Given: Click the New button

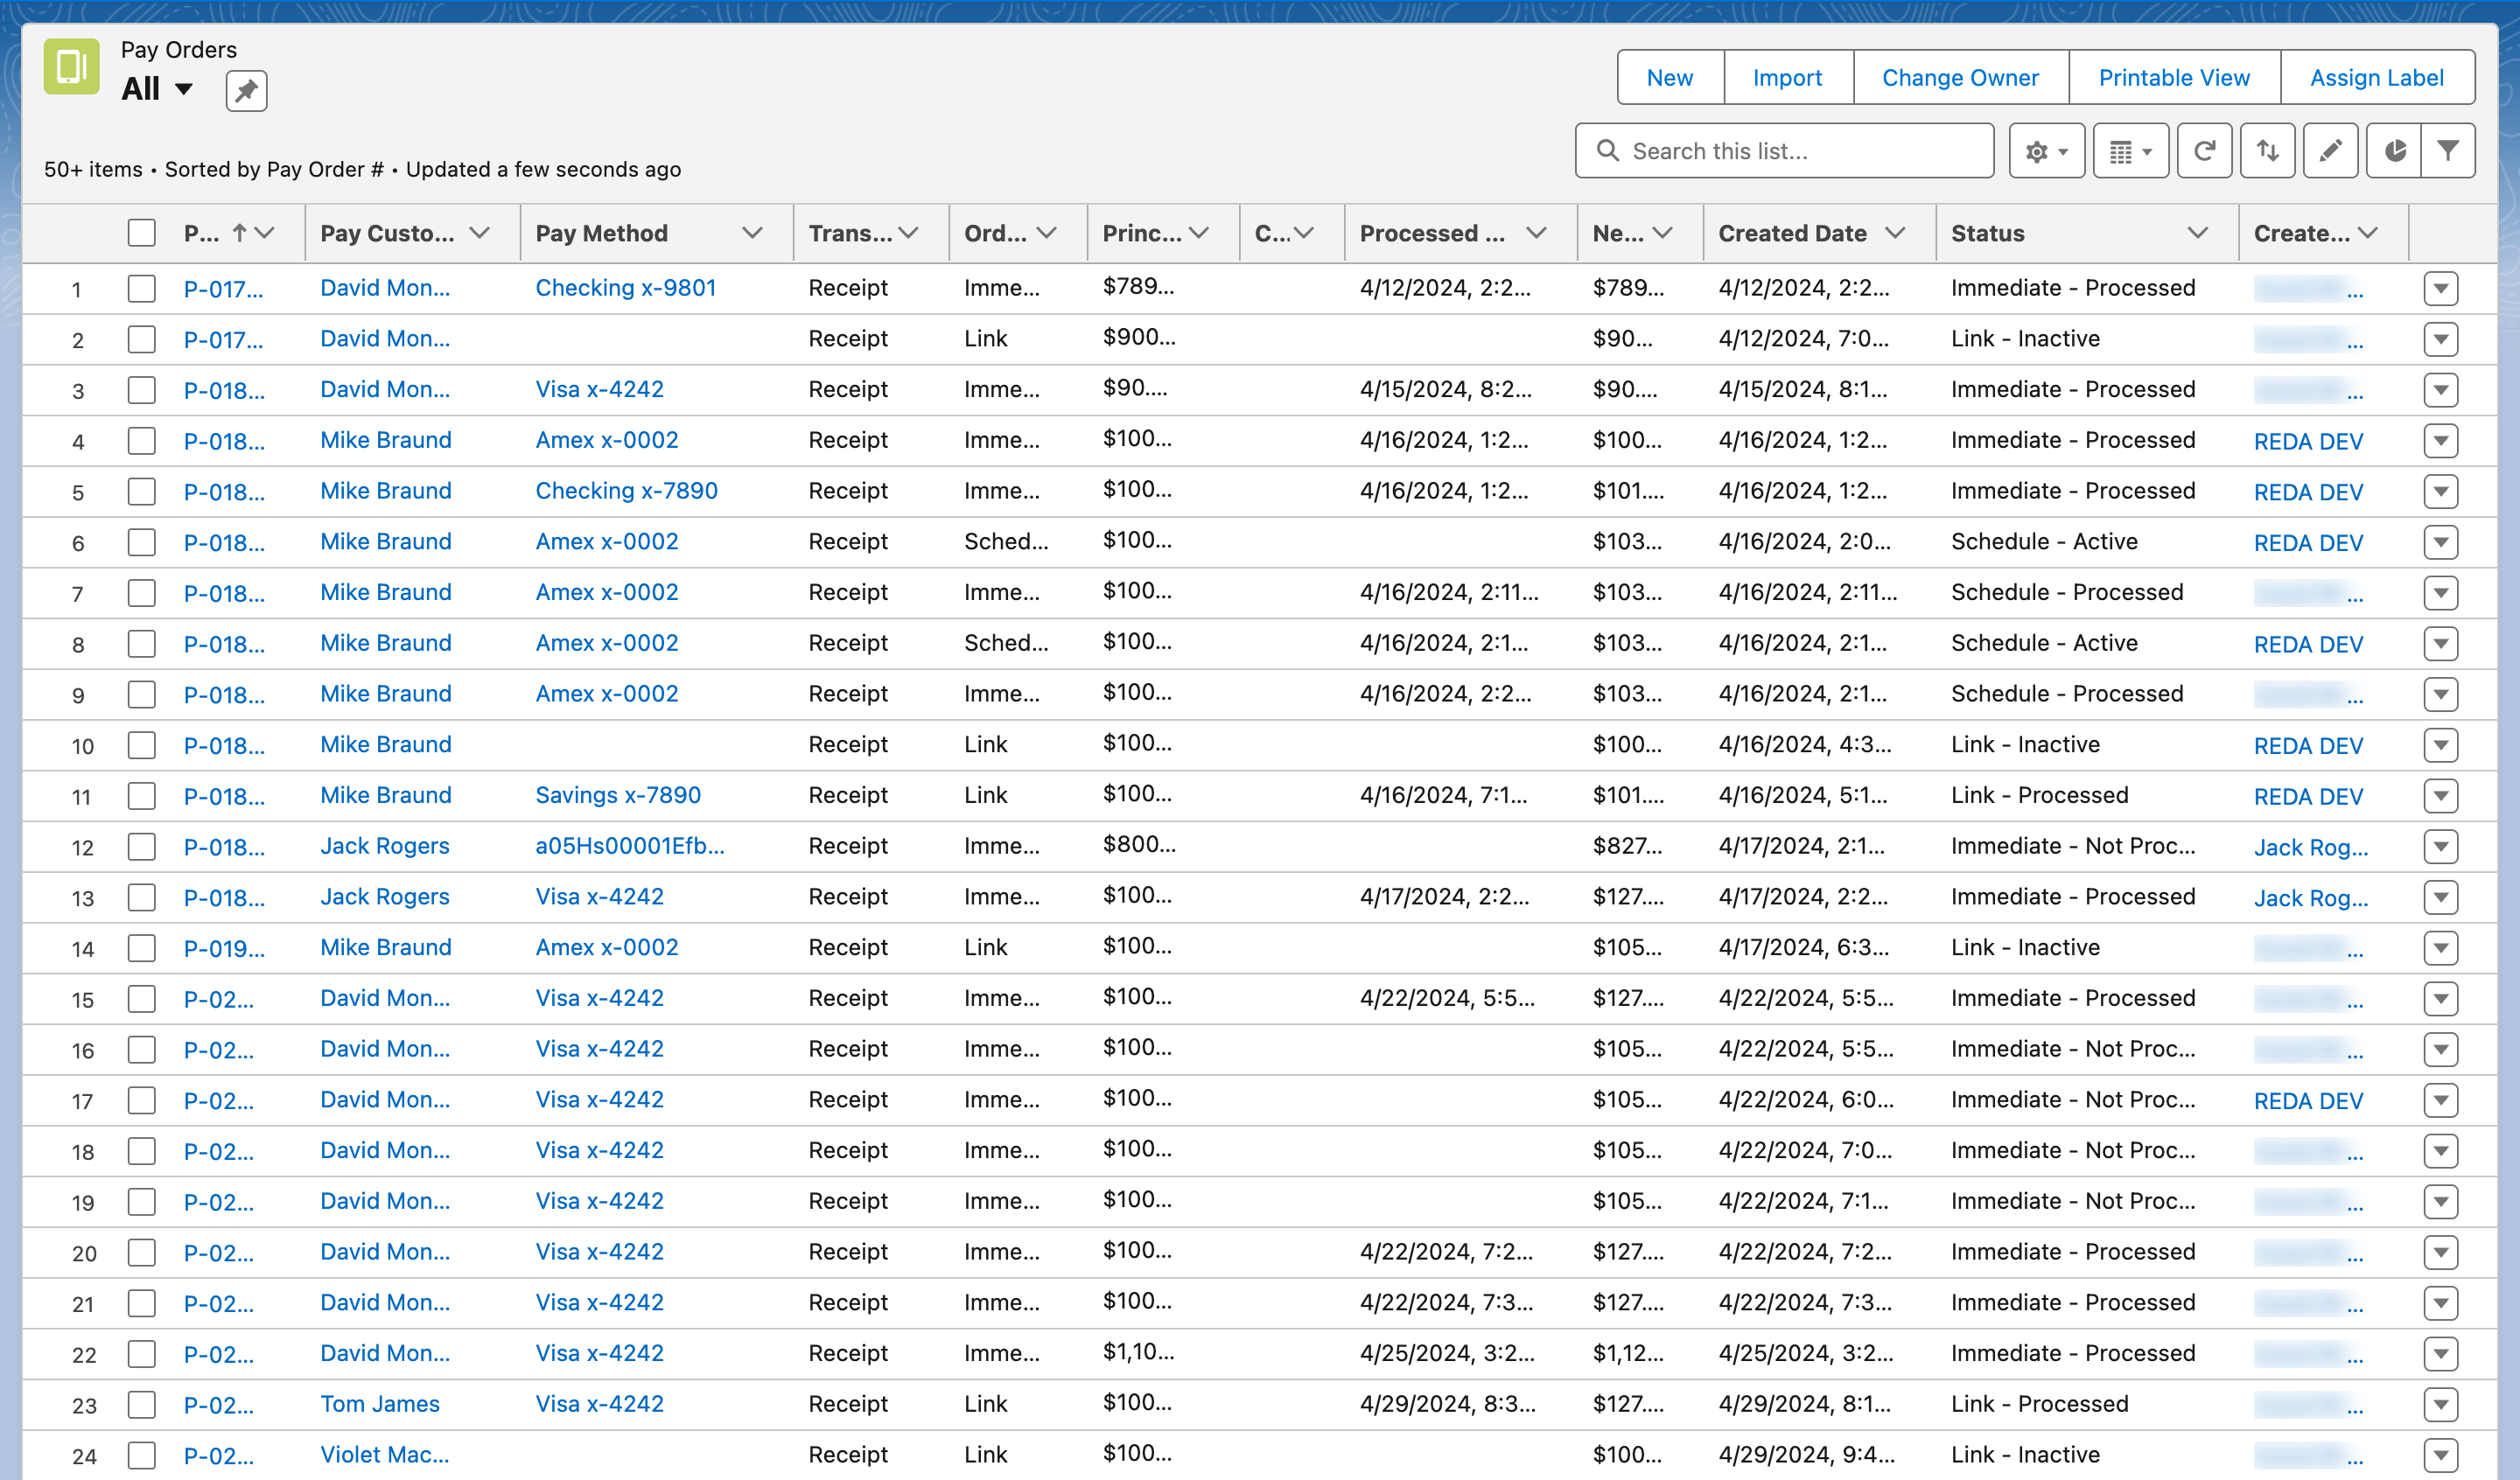Looking at the screenshot, I should pyautogui.click(x=1670, y=78).
